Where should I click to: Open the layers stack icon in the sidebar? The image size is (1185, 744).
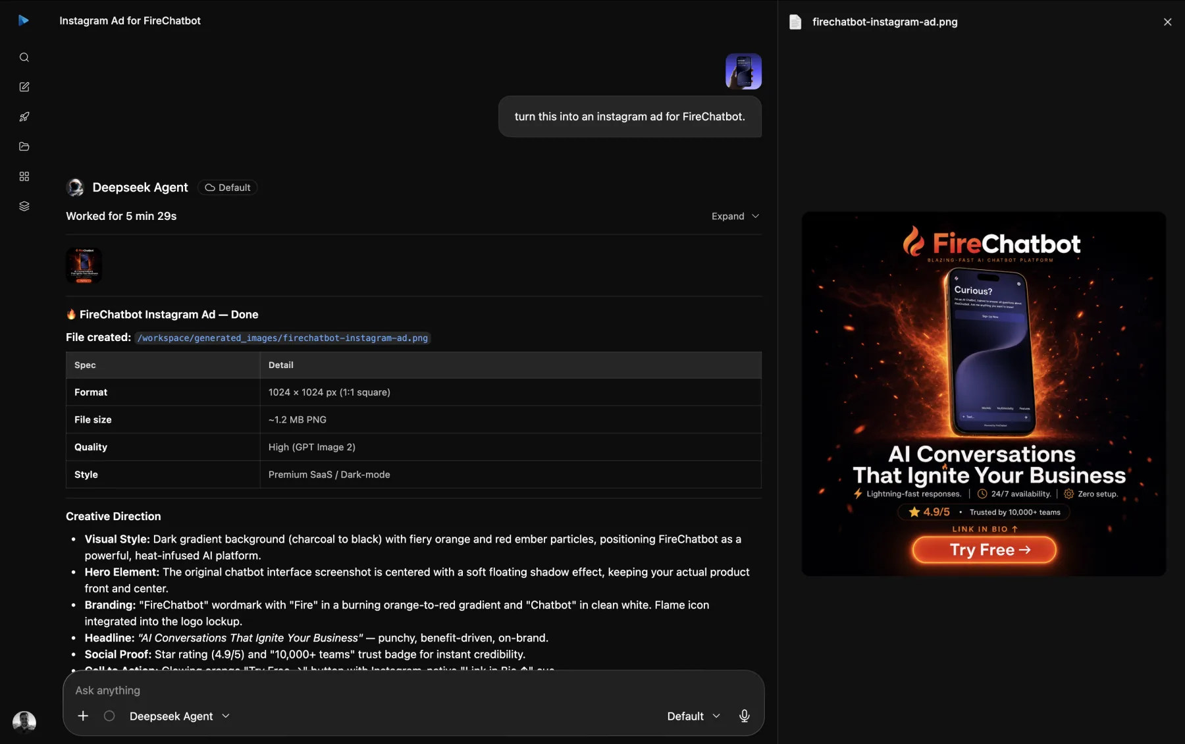pyautogui.click(x=24, y=206)
